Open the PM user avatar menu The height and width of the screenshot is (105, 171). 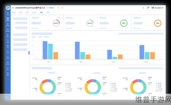158,8
